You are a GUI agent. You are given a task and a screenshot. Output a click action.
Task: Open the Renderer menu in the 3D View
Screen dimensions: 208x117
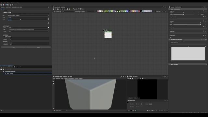click(81, 78)
